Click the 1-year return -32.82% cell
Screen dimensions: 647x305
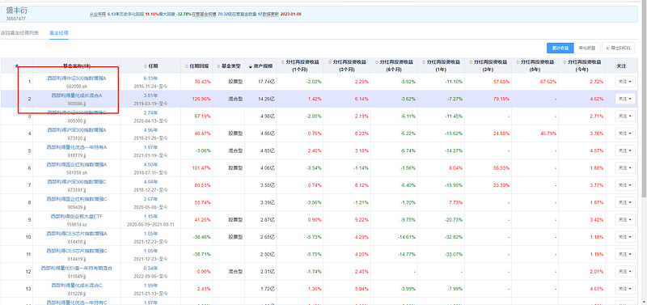pos(455,237)
